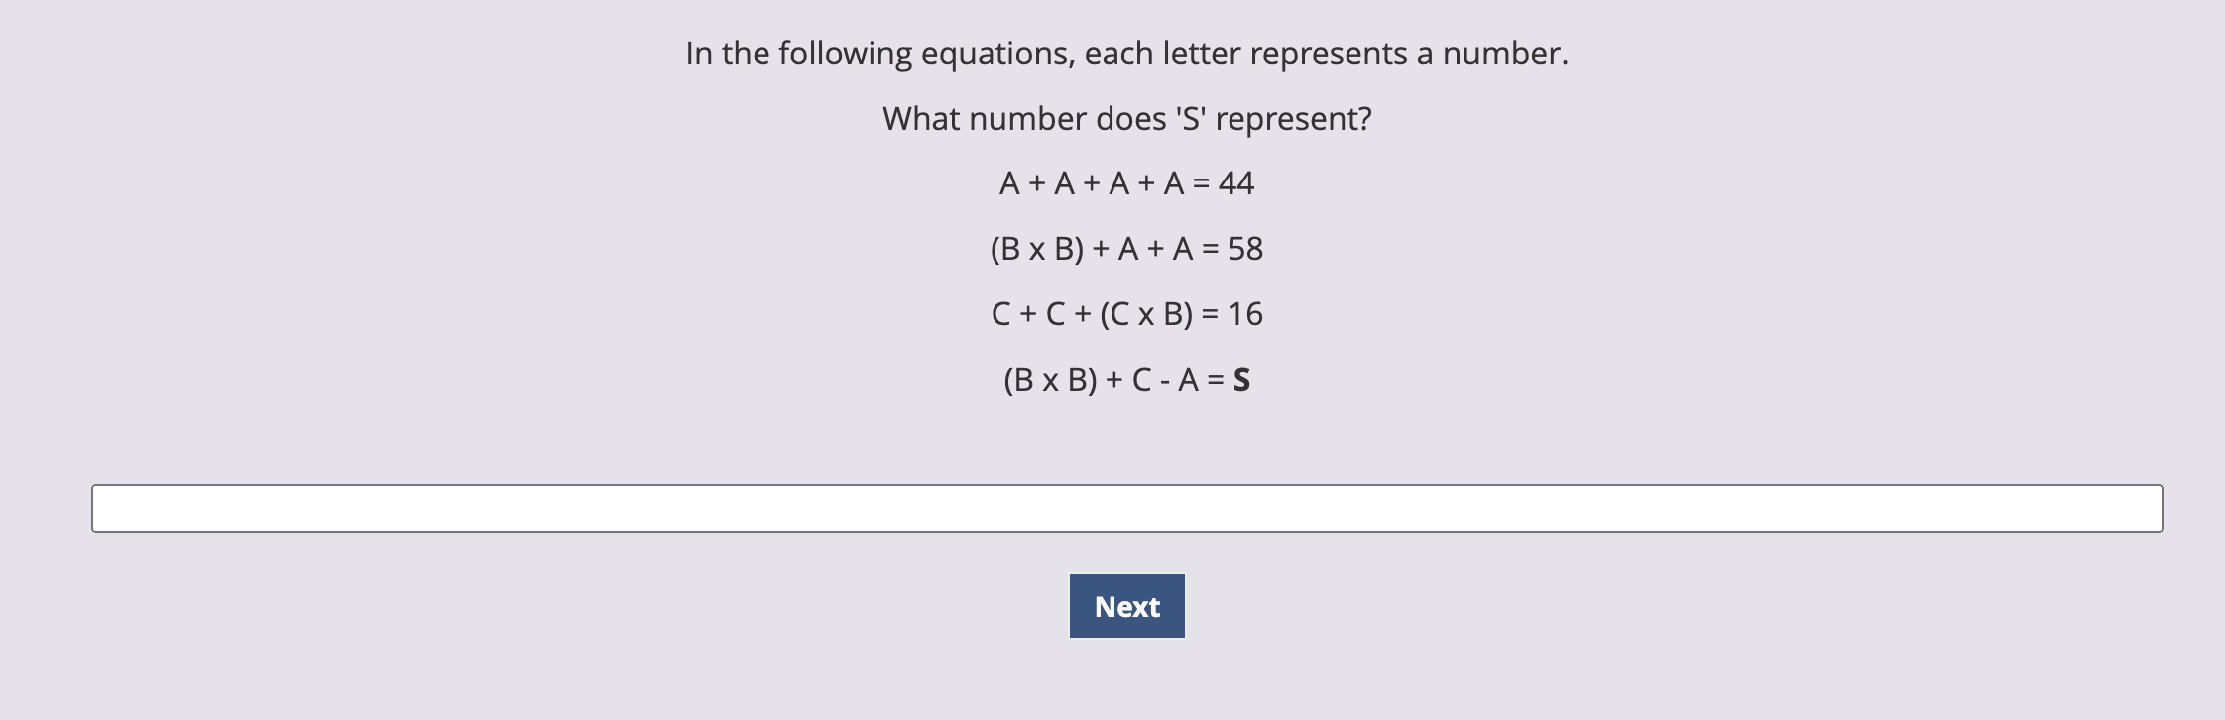Select the equation equaling 16
Screen dimensions: 2225x720
tap(1127, 314)
